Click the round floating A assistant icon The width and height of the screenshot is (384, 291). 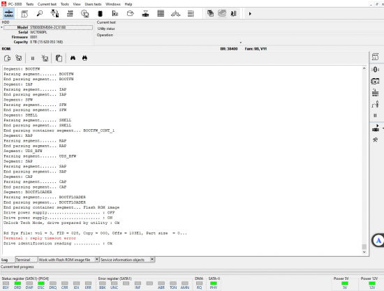click(x=378, y=241)
